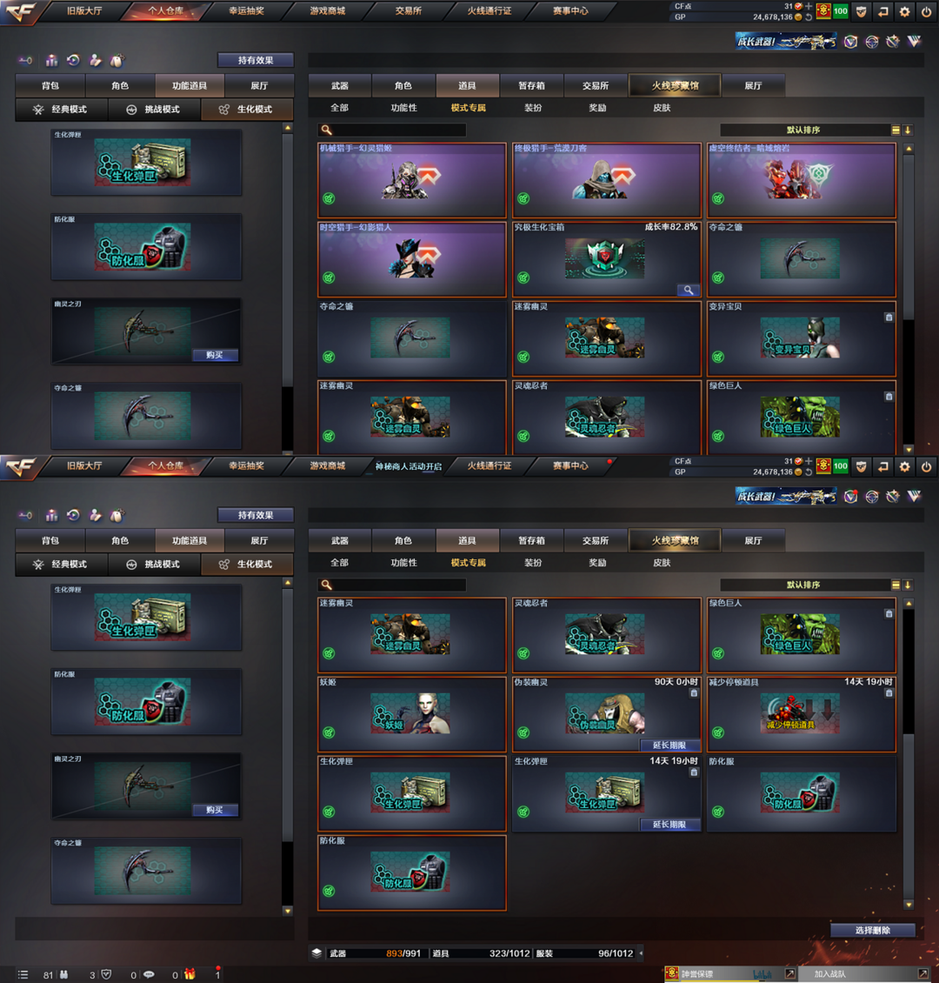Image resolution: width=939 pixels, height=983 pixels.
Task: Open 赛事中心 tab showing a red notification dot
Action: 570,465
